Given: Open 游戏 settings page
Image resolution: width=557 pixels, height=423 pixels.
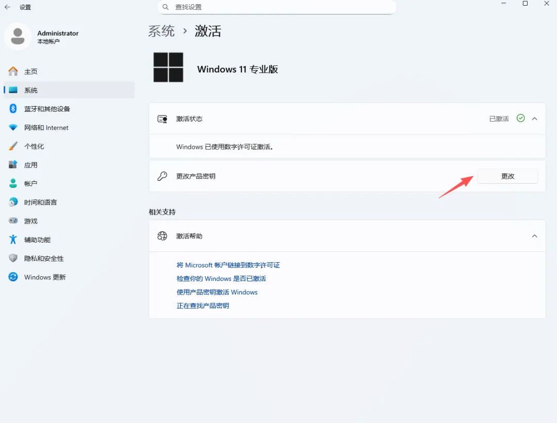Looking at the screenshot, I should 69,221.
